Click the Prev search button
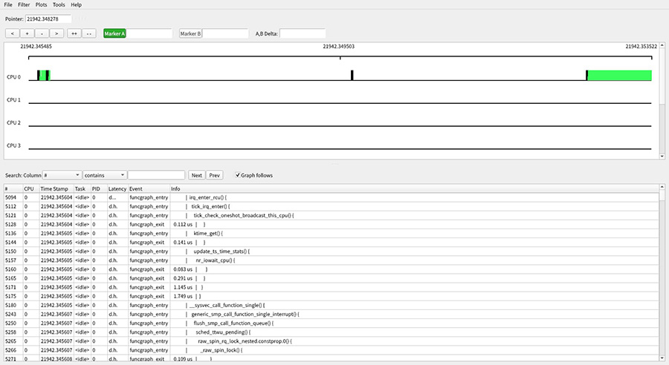 coord(214,176)
